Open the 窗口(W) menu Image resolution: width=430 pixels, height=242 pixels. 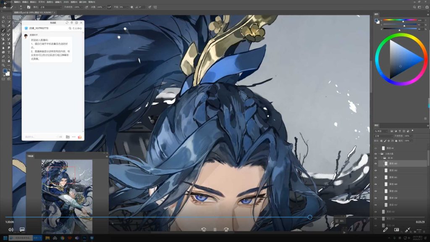(83, 2)
